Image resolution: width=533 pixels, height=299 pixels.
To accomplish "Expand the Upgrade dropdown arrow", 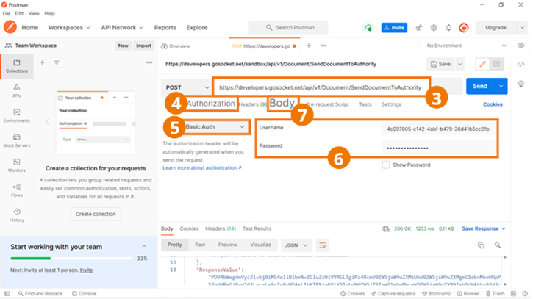I will click(522, 27).
